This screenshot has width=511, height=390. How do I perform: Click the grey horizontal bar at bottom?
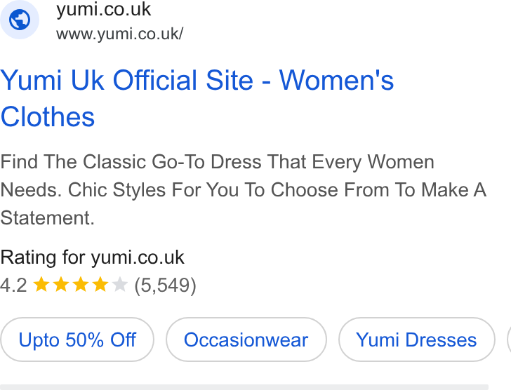pyautogui.click(x=244, y=386)
